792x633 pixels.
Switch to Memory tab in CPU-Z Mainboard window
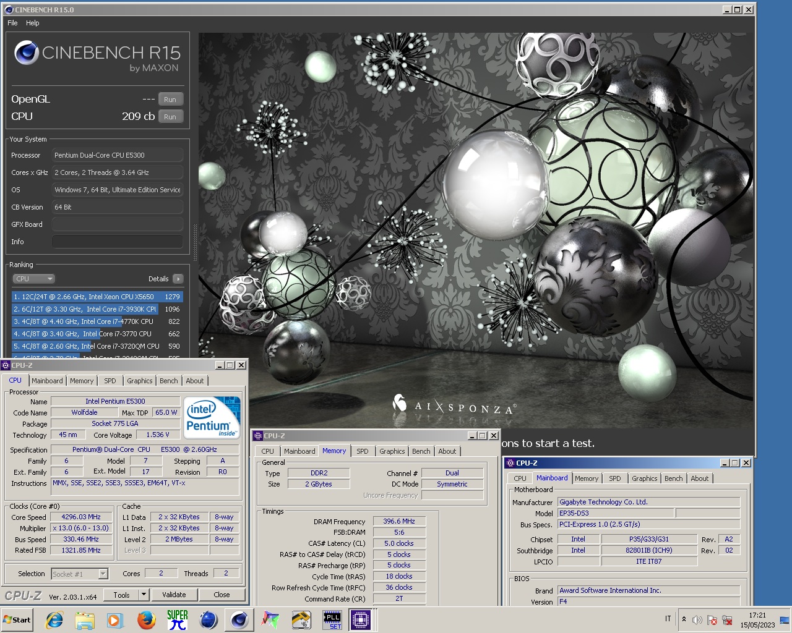(x=587, y=478)
